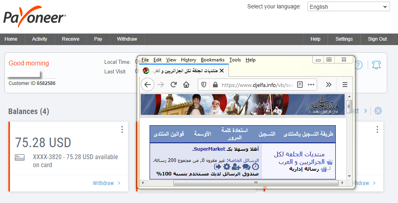398x203 pixels.
Task: Open the Bookmarks menu in Firefox
Action: (x=213, y=60)
